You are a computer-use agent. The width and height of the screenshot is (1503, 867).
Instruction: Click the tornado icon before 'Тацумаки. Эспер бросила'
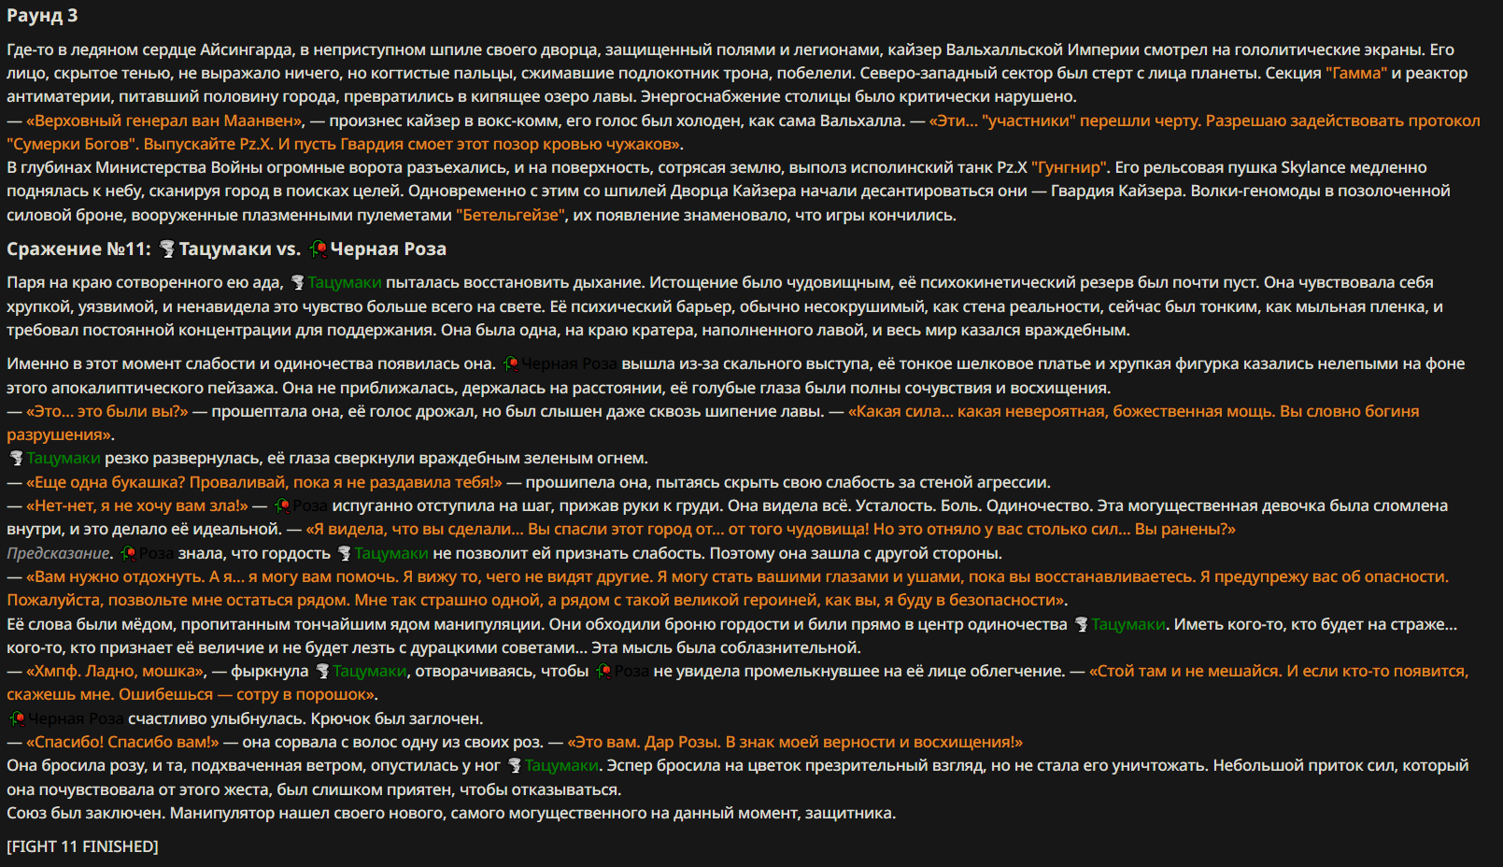(x=514, y=765)
